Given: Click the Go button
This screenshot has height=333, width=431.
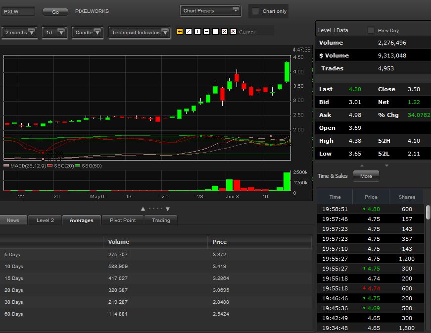Looking at the screenshot, I should 55,12.
